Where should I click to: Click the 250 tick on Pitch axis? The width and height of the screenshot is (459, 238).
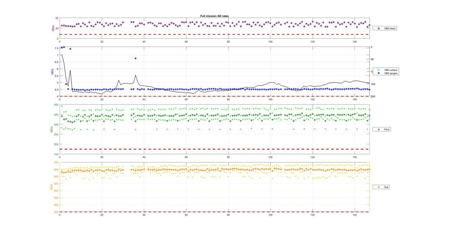[56, 134]
